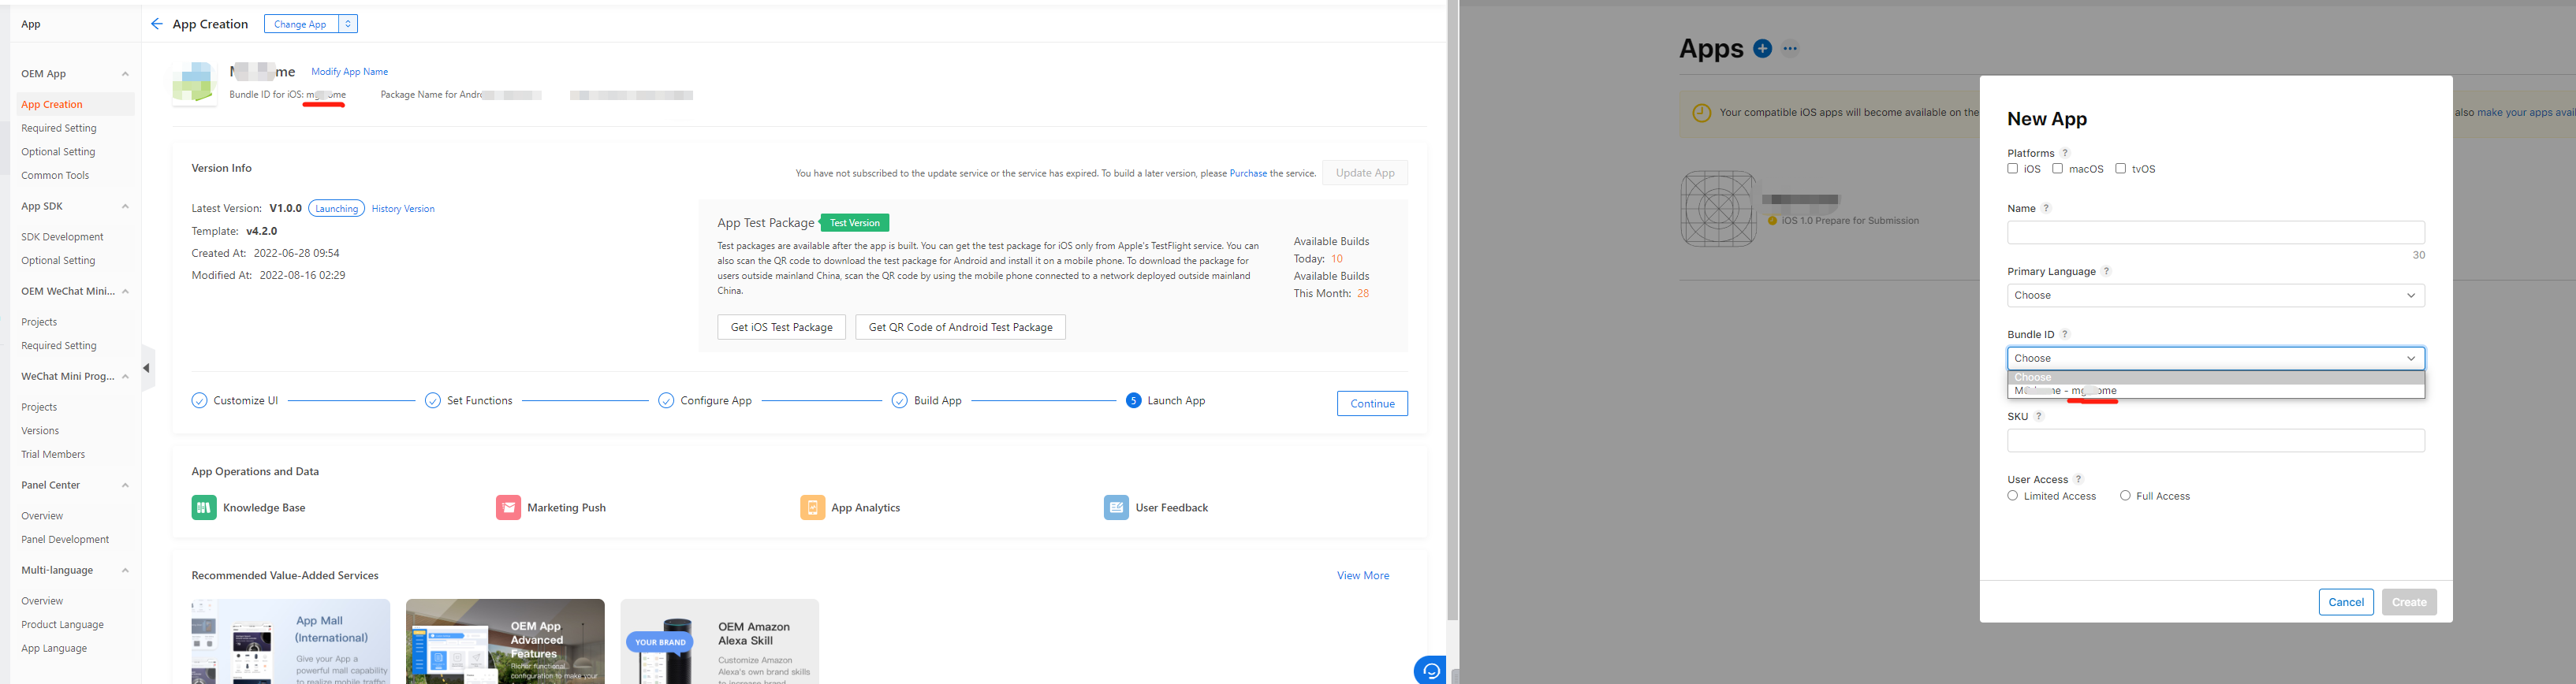Open Trial Members in the sidebar
This screenshot has width=2576, height=684.
click(x=53, y=455)
